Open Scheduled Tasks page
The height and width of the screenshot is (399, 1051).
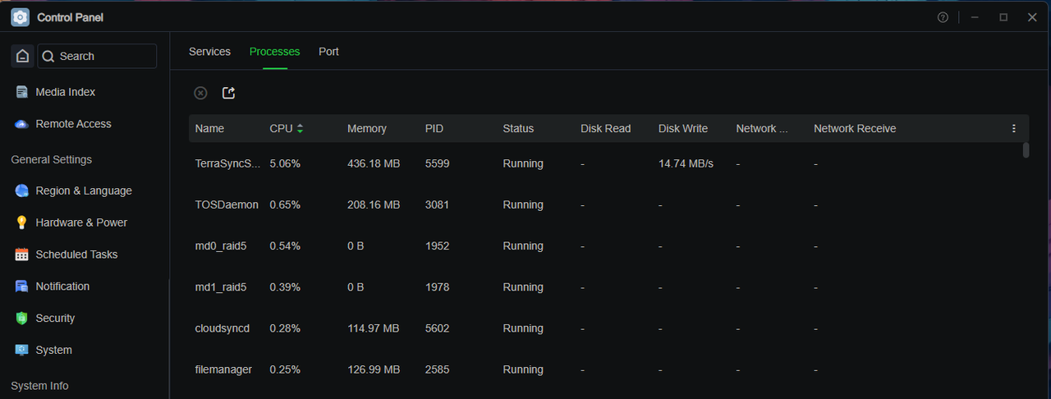[76, 255]
